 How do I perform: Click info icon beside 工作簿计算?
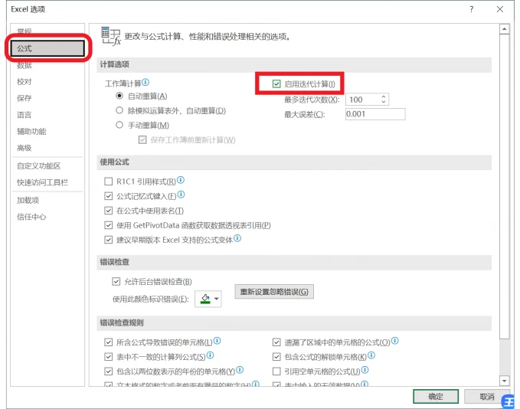[146, 82]
